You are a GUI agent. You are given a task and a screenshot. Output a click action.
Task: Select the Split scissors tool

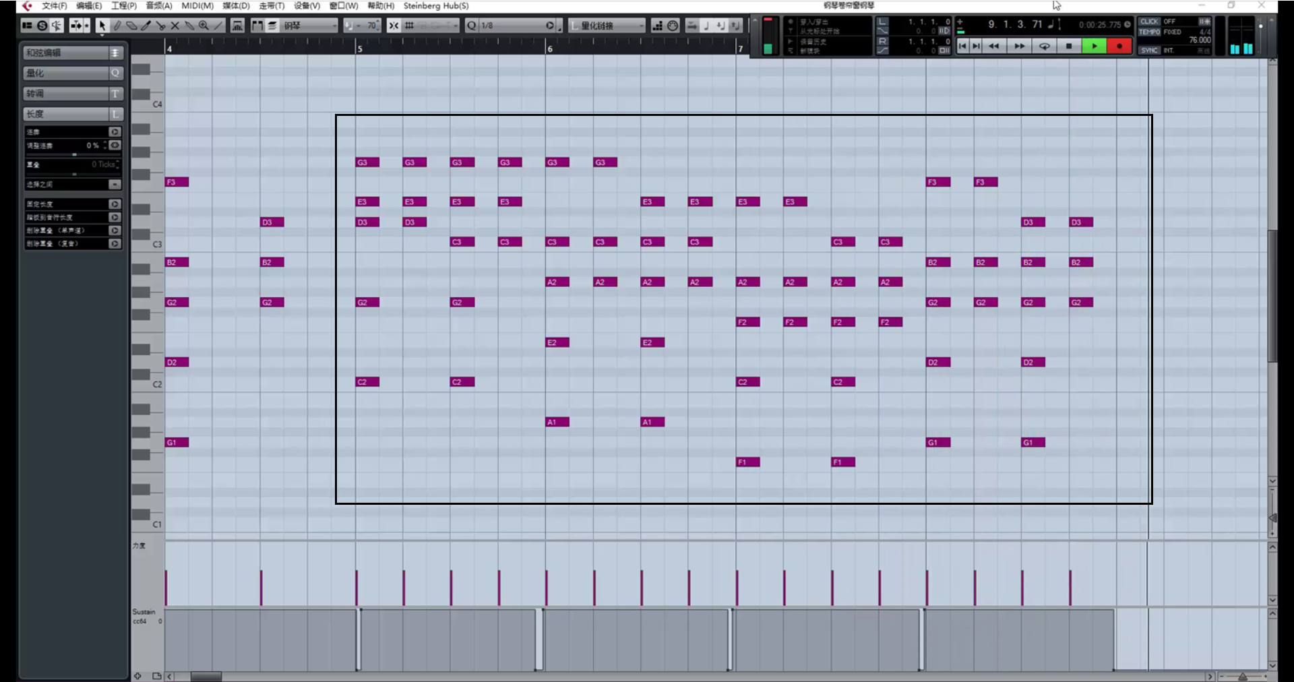[x=160, y=26]
